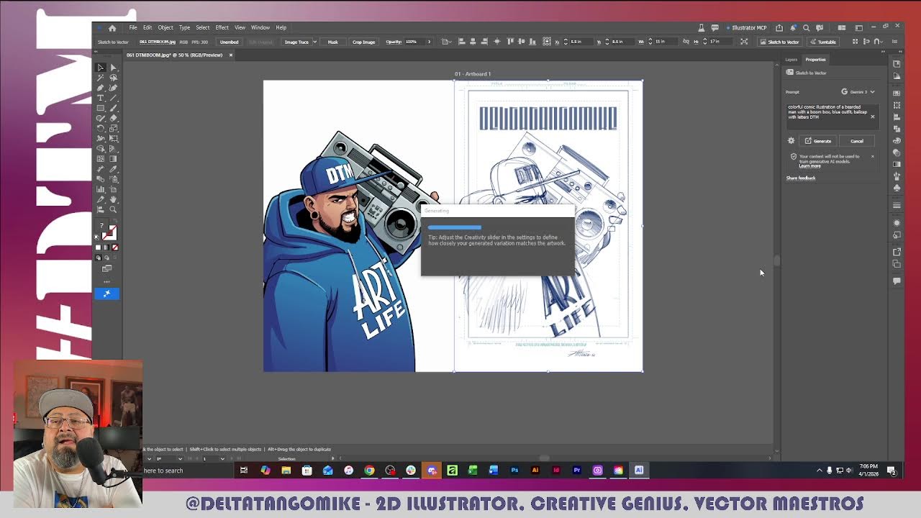Open the Share document icon
Viewport: 921px width, 518px height.
[x=779, y=27]
